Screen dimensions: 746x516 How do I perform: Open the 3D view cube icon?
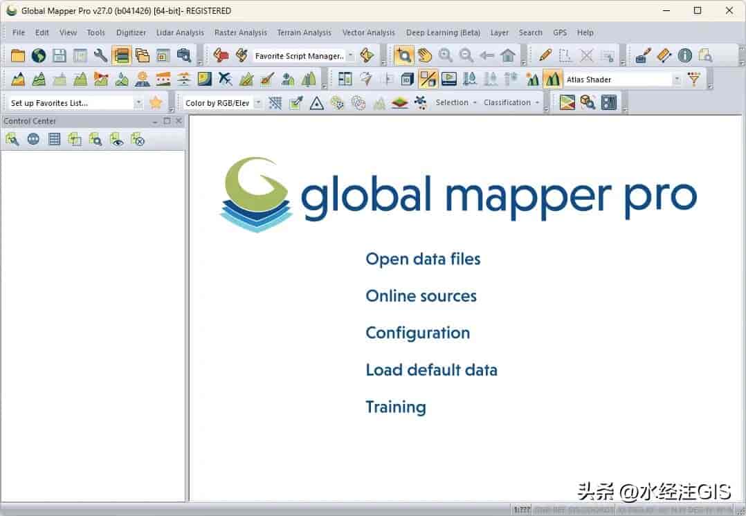pyautogui.click(x=407, y=79)
